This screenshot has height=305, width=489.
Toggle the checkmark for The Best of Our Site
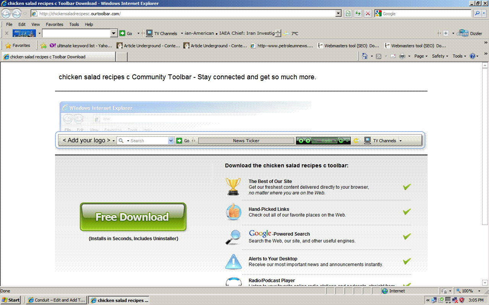point(407,187)
